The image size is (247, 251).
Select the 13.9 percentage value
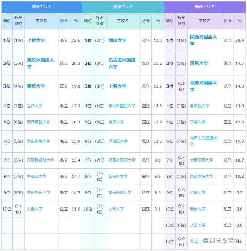[158, 122]
